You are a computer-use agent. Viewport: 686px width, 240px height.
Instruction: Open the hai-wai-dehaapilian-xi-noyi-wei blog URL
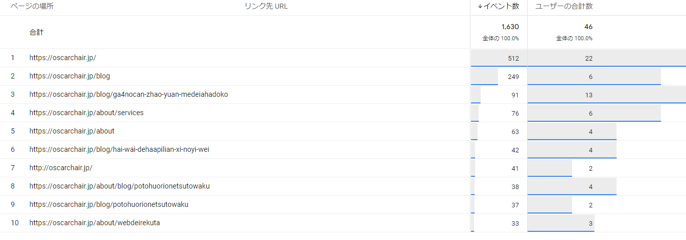(x=119, y=150)
